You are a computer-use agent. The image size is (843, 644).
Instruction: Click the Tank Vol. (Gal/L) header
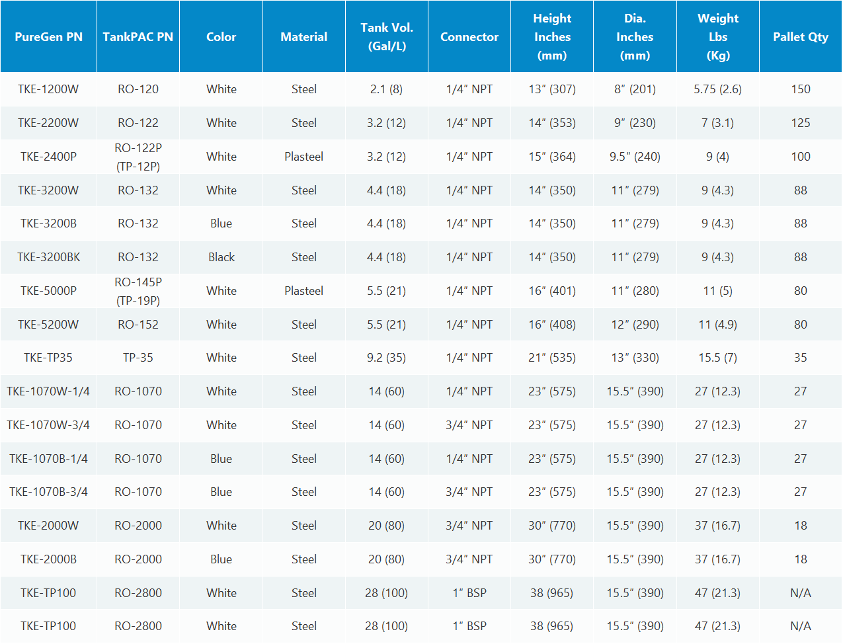click(x=387, y=37)
